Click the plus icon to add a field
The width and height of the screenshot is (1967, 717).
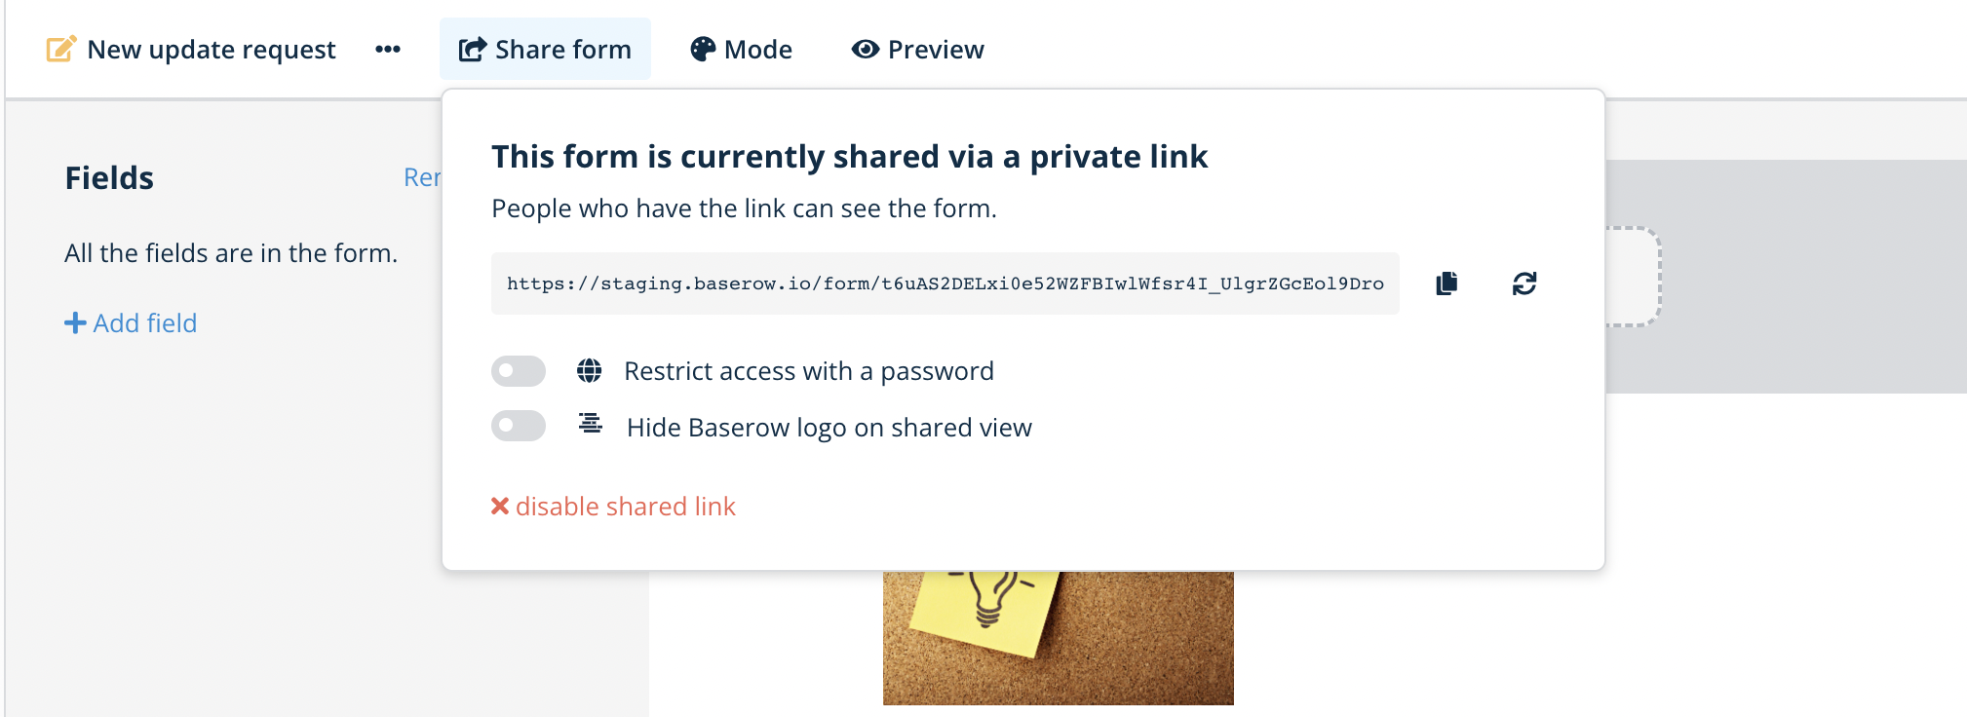click(x=76, y=322)
